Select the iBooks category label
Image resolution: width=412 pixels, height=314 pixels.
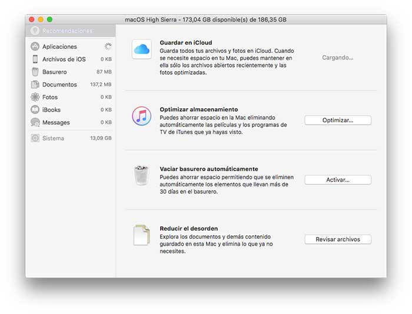tap(51, 110)
